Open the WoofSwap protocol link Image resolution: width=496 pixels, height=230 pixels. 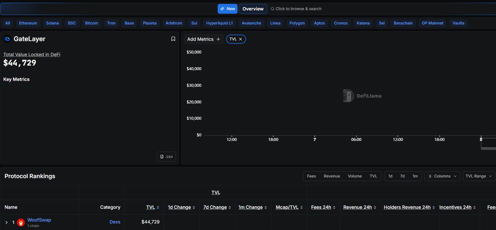39,220
